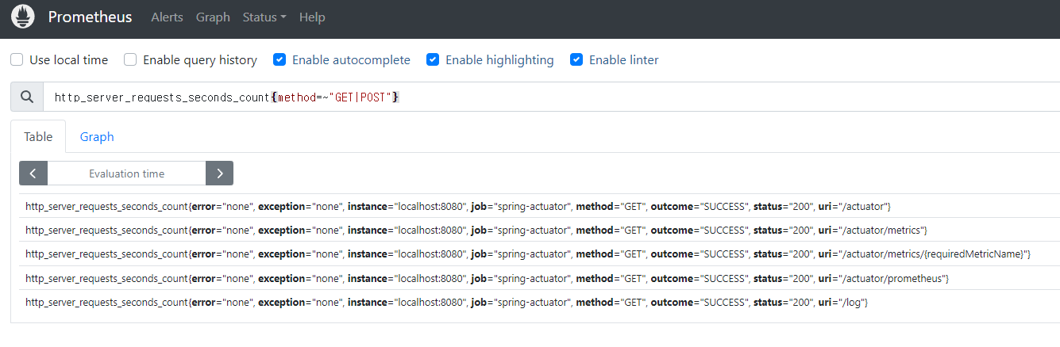Disable the Enable autocomplete checkbox
The width and height of the screenshot is (1060, 347).
(x=279, y=59)
